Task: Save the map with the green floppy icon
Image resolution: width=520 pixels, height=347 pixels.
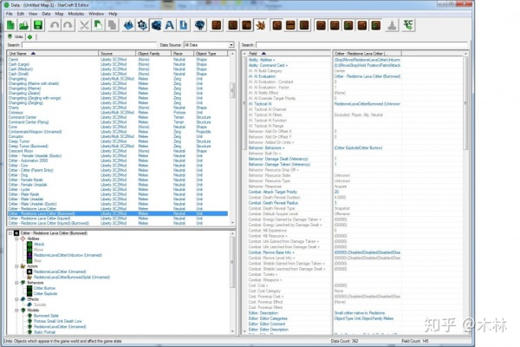Action: tap(38, 25)
